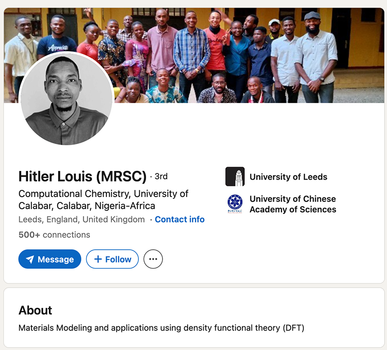Open the Contact info link
This screenshot has width=387, height=350.
tap(179, 219)
